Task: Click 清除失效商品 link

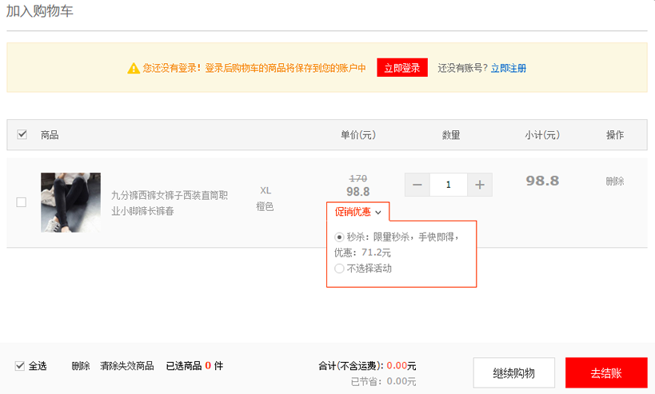Action: (x=126, y=366)
